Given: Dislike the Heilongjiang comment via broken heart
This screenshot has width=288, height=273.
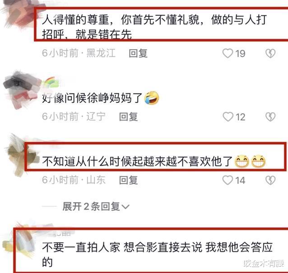Looking at the screenshot, I should [270, 53].
